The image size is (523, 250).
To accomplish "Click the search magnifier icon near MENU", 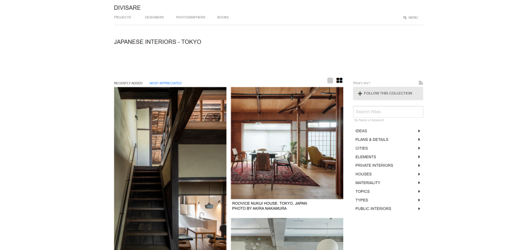I will (404, 18).
